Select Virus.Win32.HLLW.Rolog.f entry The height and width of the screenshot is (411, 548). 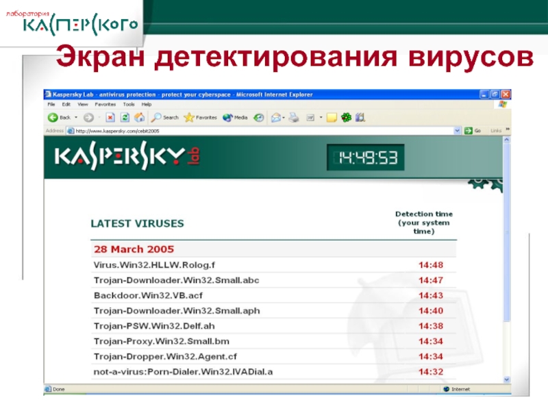coord(154,265)
